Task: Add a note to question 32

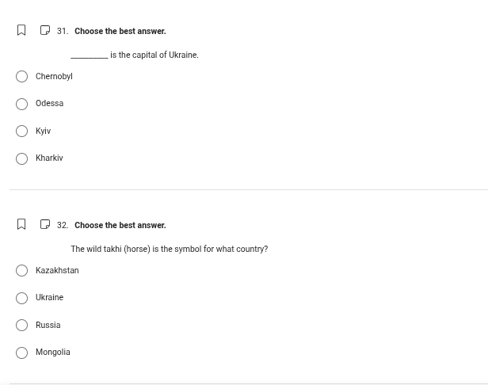Action: tap(45, 225)
